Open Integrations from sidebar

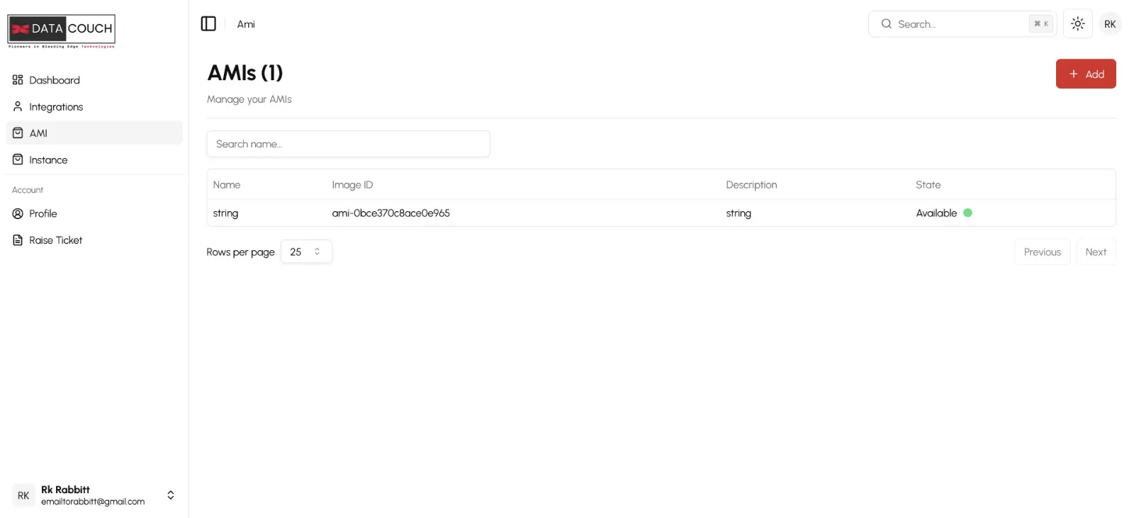94,107
